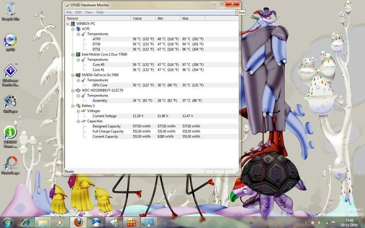
Task: Open Windows Explorer folder taskbar icon
Action: pos(43,222)
